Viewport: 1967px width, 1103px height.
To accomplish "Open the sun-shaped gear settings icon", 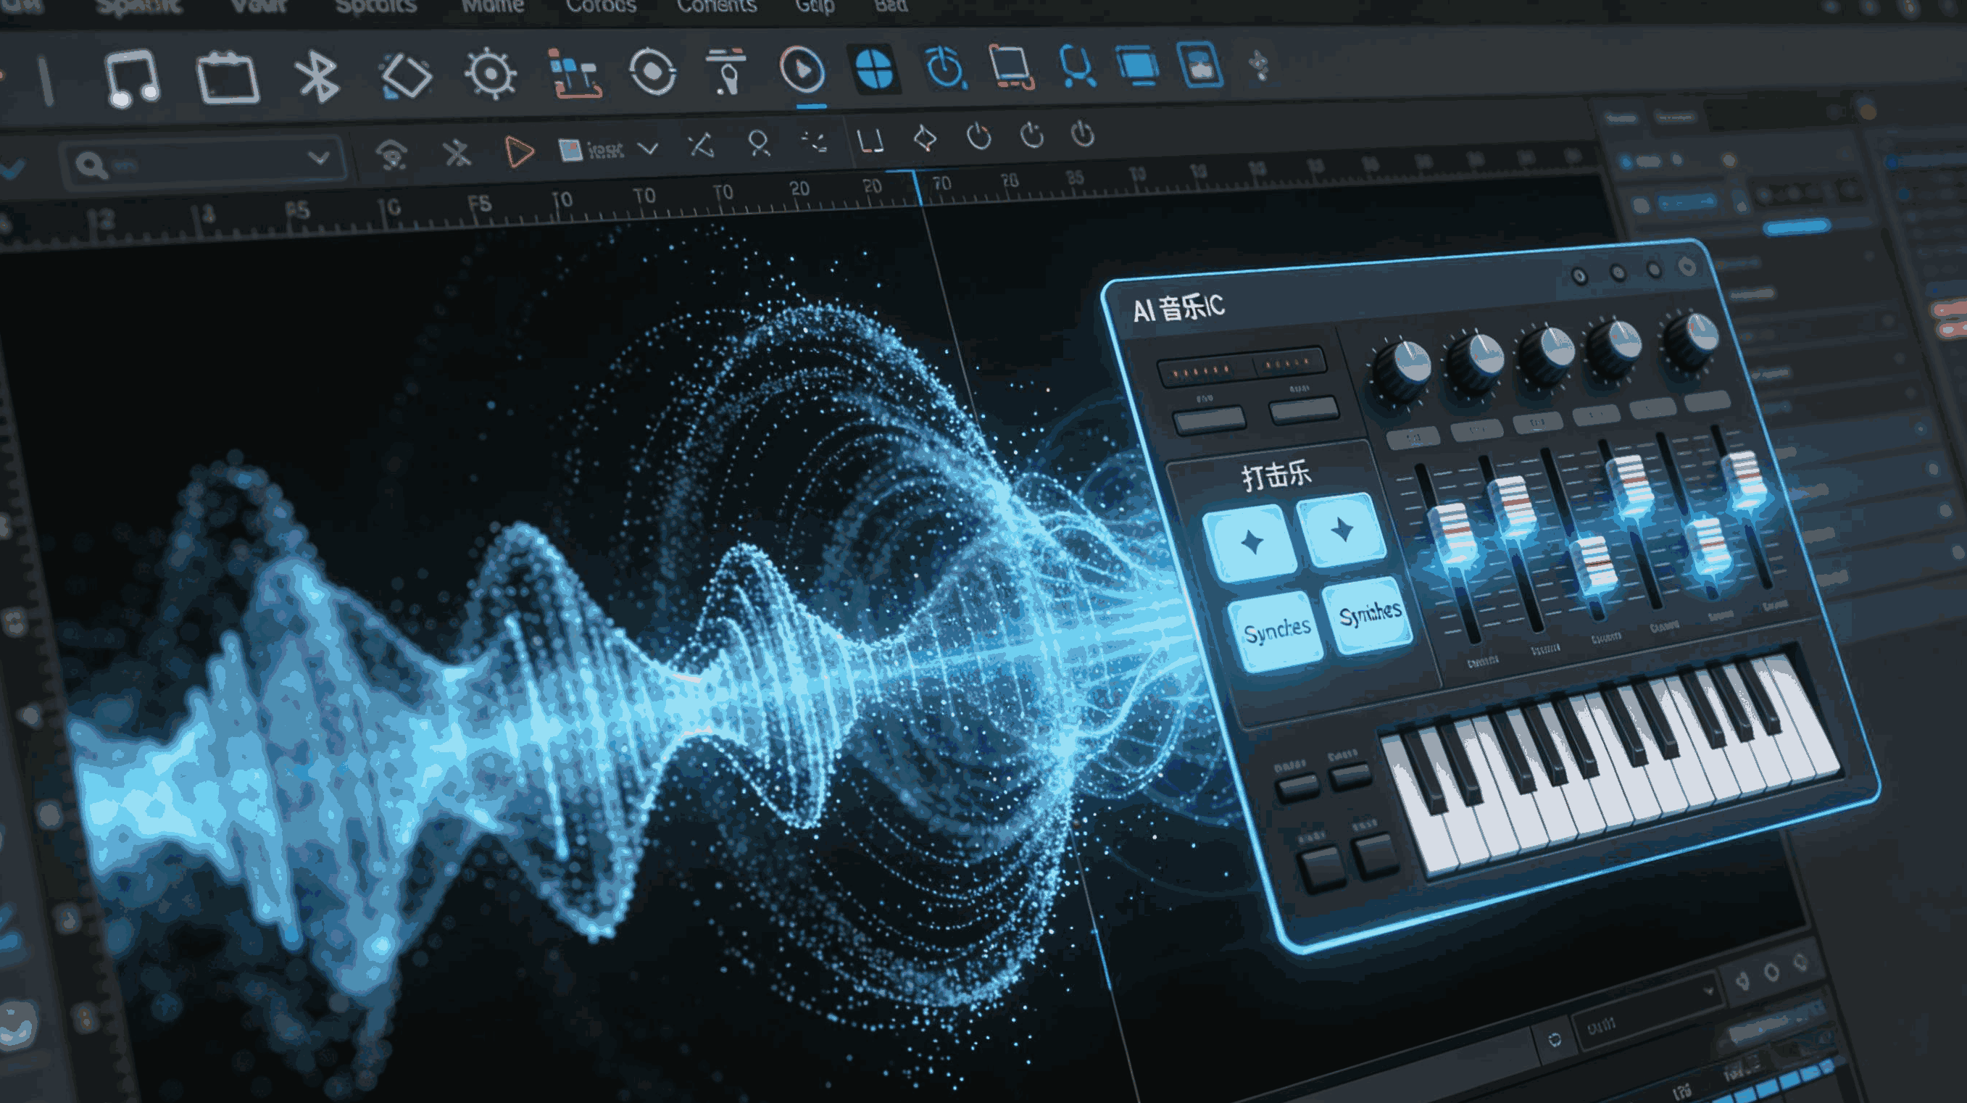I will point(490,73).
